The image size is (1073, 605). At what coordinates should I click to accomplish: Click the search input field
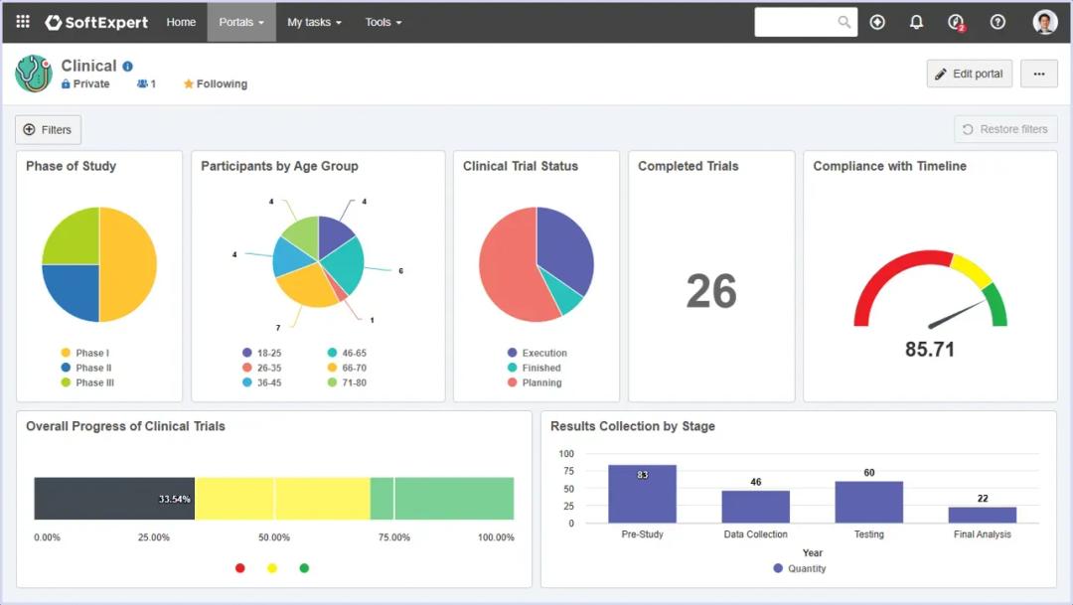795,22
